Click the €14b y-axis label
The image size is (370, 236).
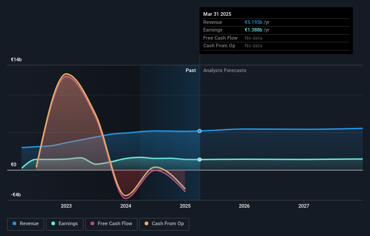click(16, 59)
